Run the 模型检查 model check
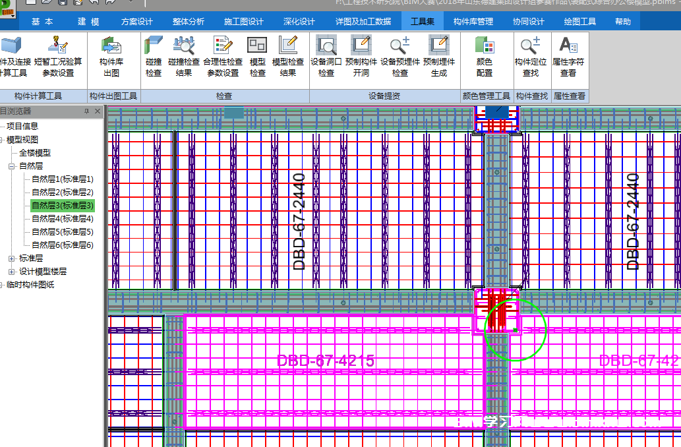 tap(257, 56)
